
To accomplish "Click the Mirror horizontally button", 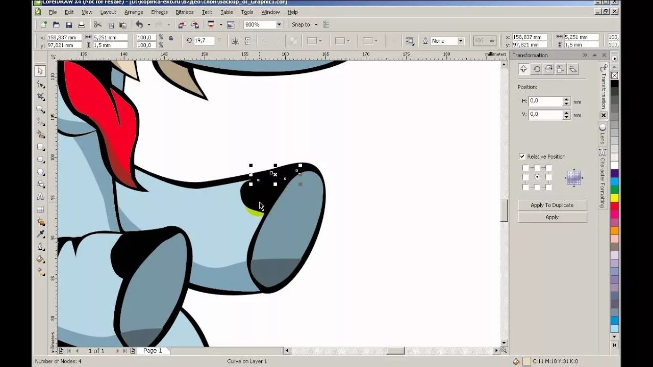I will pyautogui.click(x=235, y=41).
